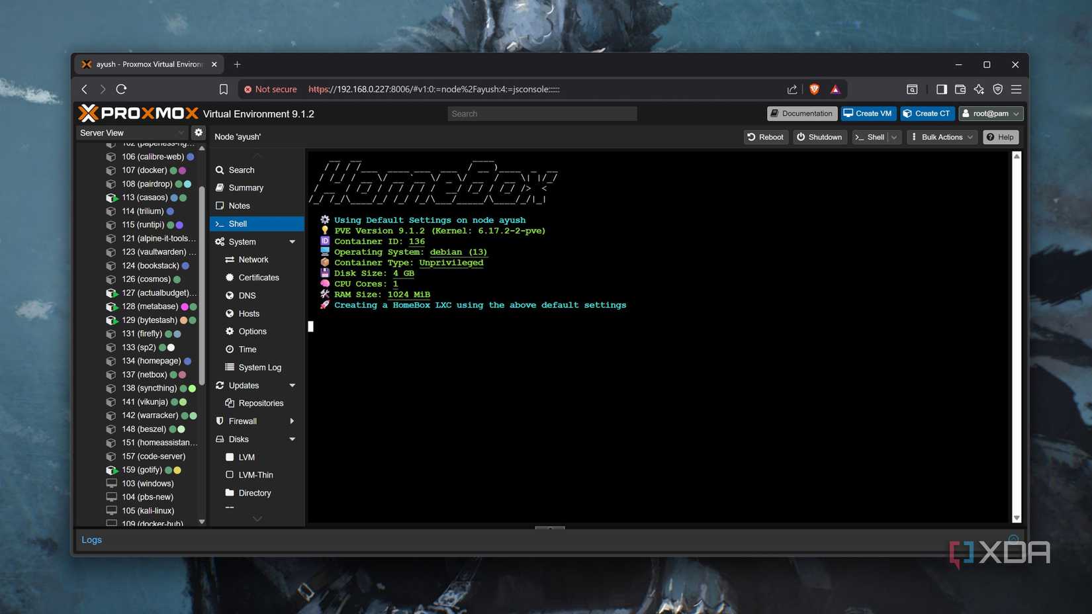Collapse the Updates section arrow

click(x=292, y=386)
